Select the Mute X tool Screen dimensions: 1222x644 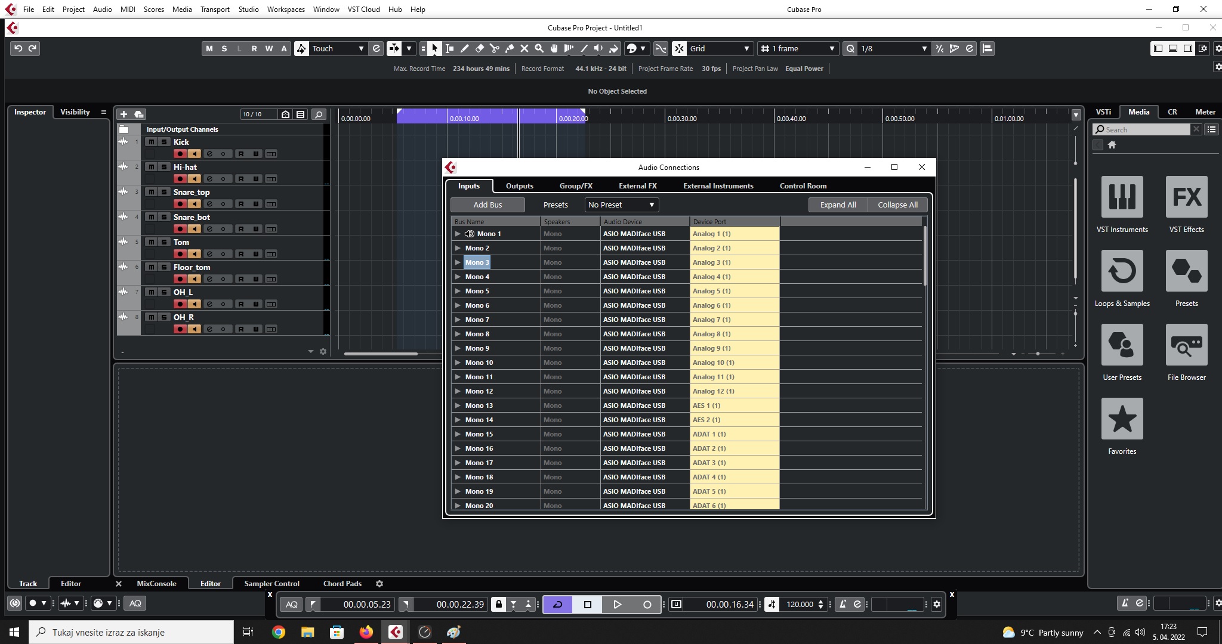(524, 48)
